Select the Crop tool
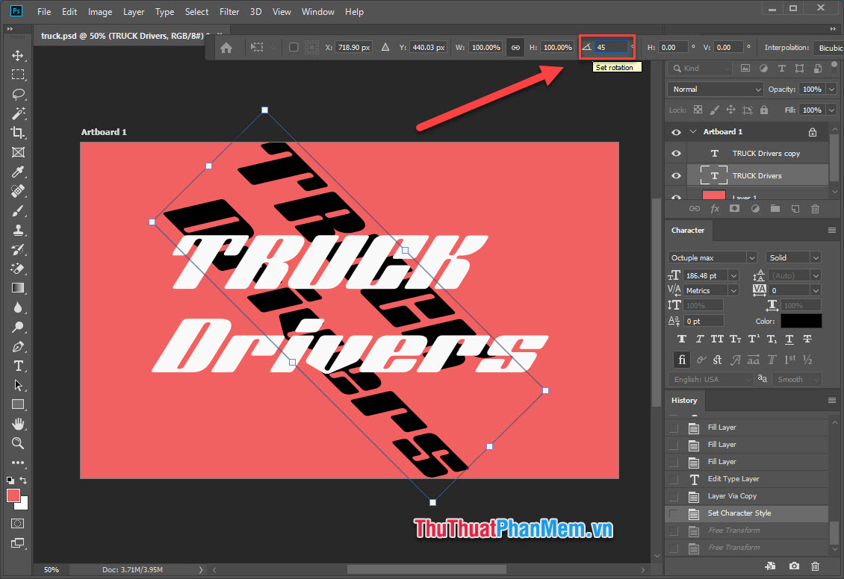This screenshot has height=579, width=844. point(18,133)
